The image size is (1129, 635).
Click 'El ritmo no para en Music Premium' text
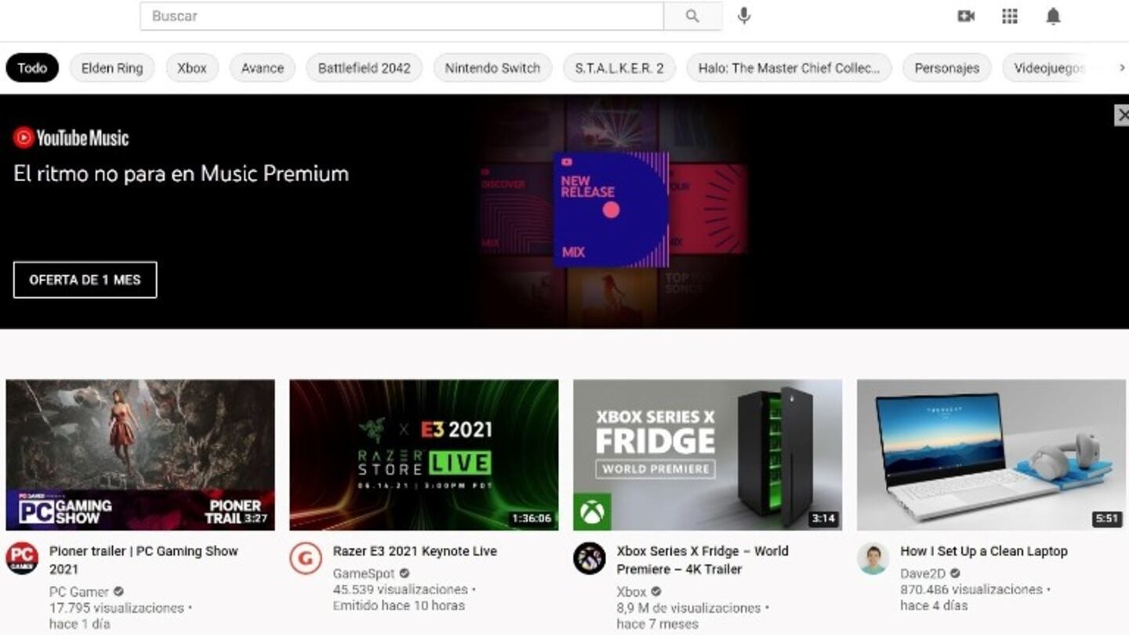point(181,174)
